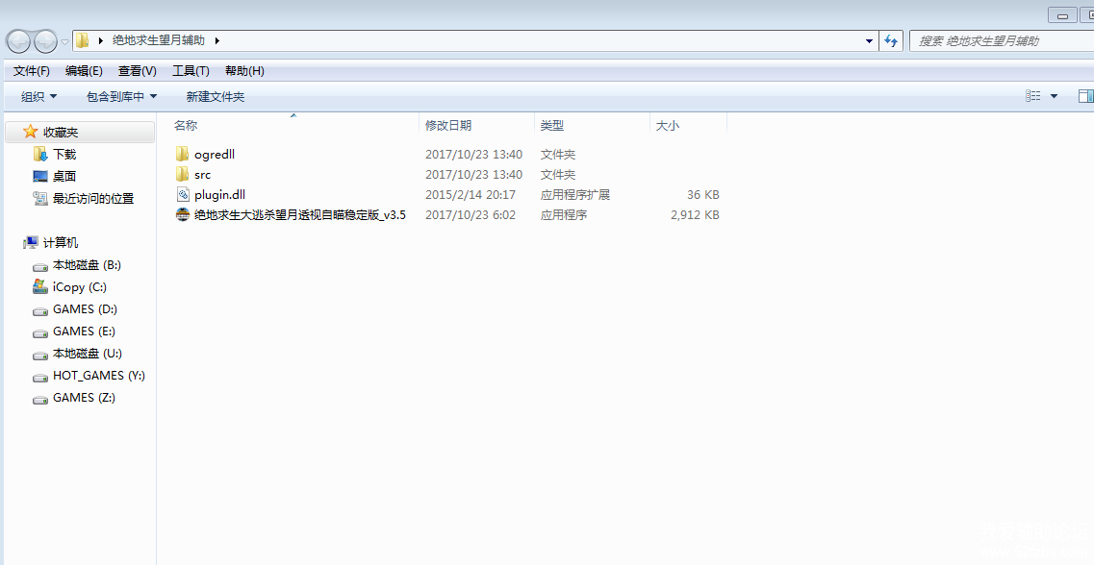This screenshot has width=1094, height=565.
Task: Click the 2,912 KB size cell
Action: pos(695,215)
